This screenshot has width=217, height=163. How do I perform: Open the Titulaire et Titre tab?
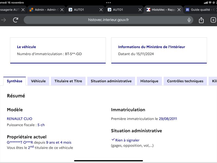(68, 81)
